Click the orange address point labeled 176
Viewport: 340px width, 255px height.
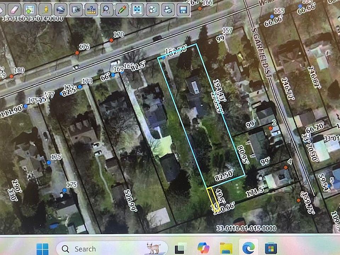pos(77,53)
